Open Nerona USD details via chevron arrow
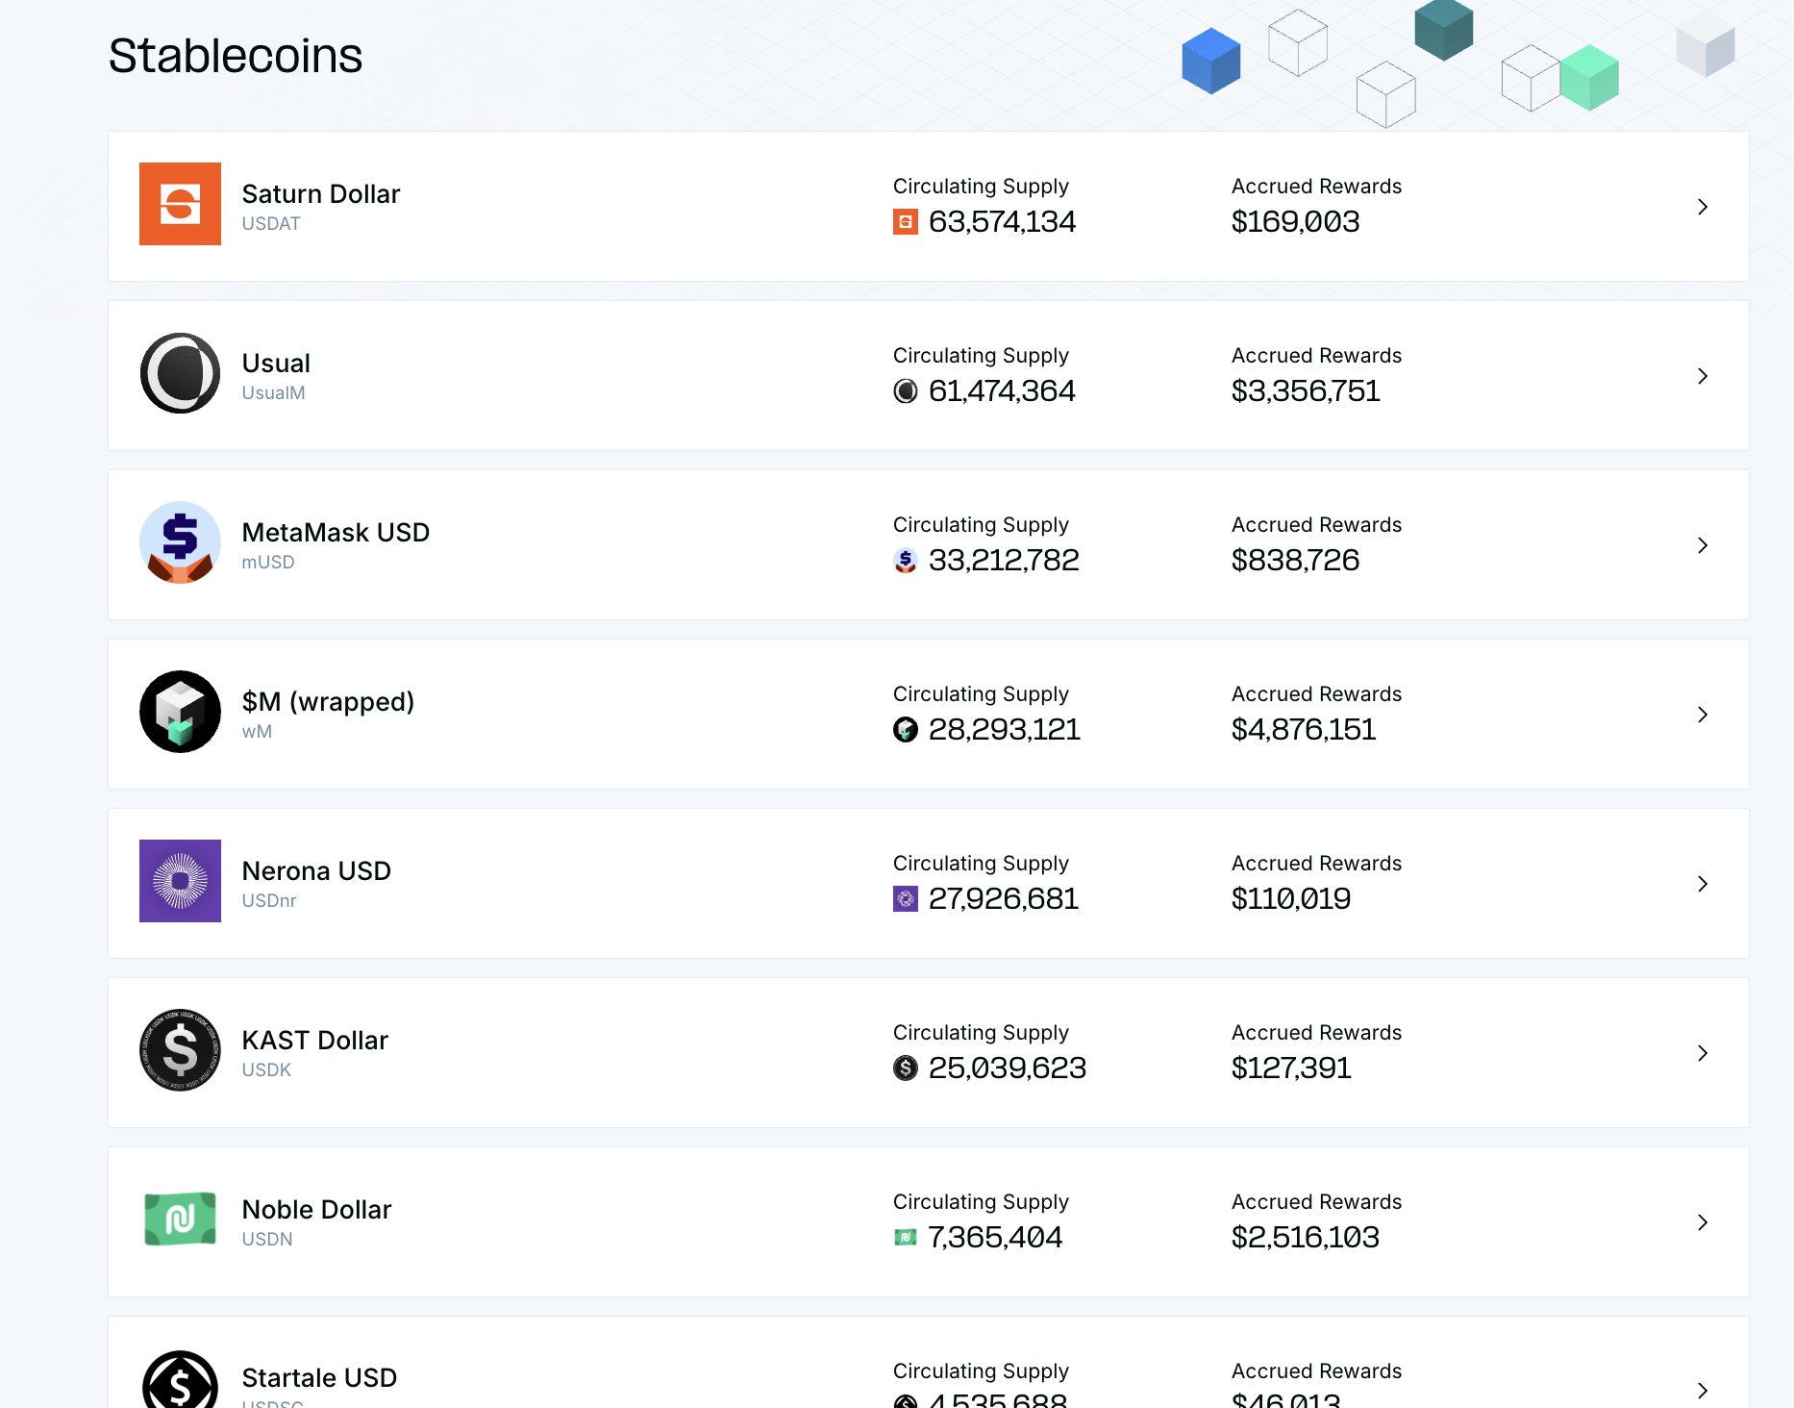The image size is (1794, 1408). click(1703, 884)
